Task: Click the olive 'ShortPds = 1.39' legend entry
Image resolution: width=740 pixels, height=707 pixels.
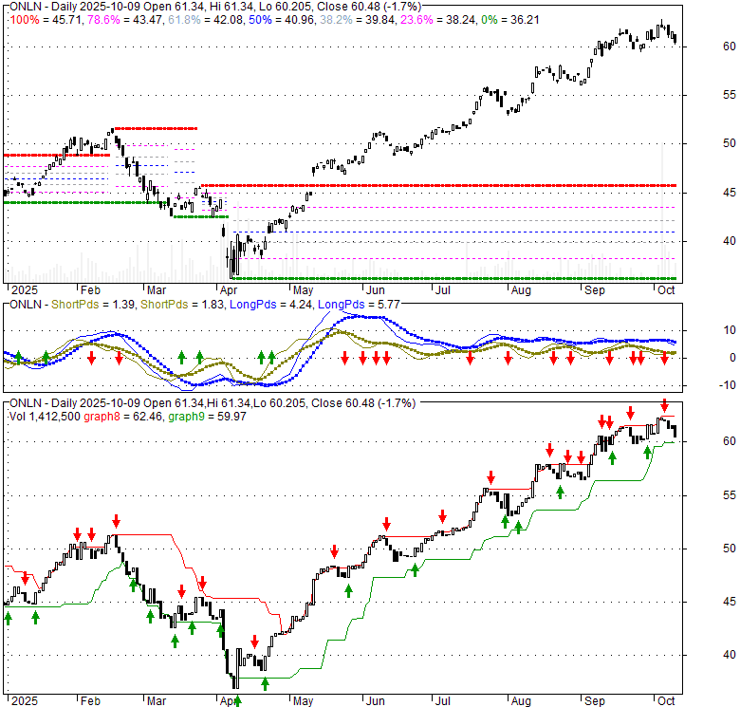Action: tap(93, 305)
